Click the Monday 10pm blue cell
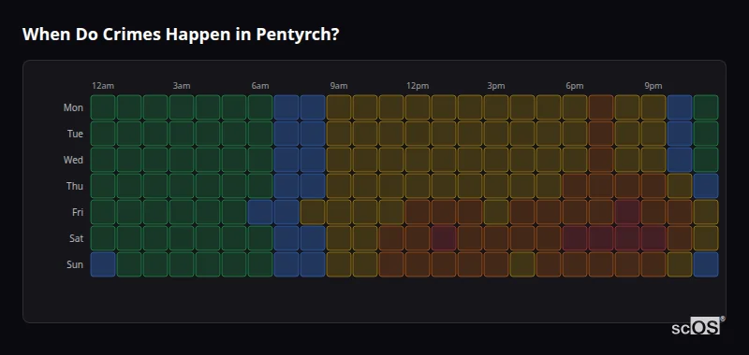 (680, 107)
